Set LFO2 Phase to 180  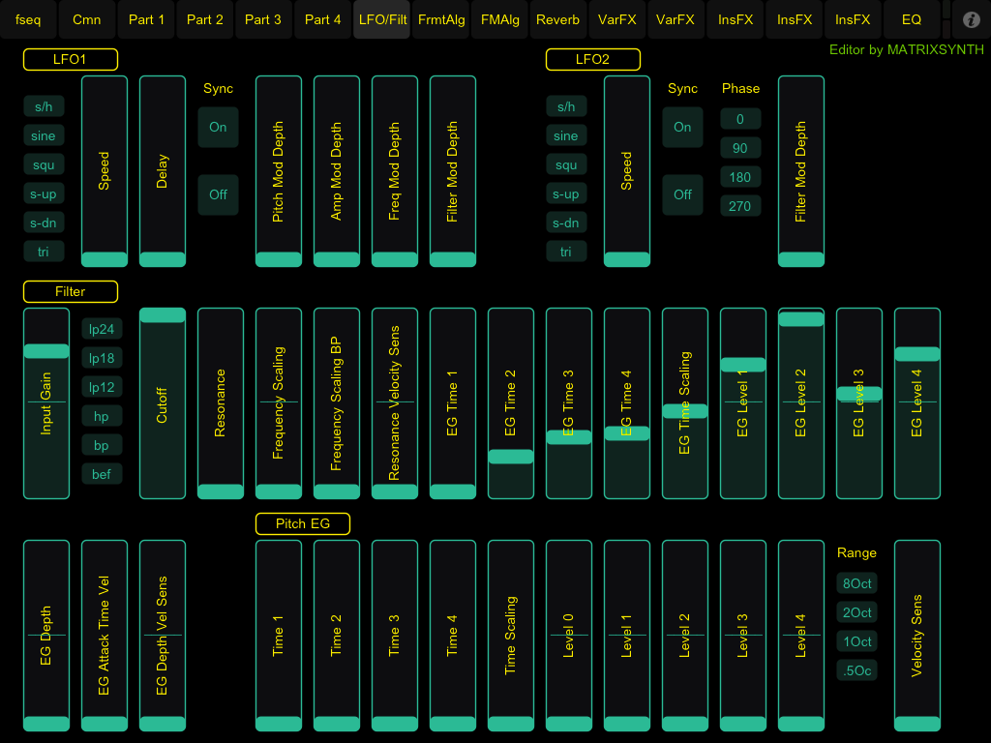740,177
